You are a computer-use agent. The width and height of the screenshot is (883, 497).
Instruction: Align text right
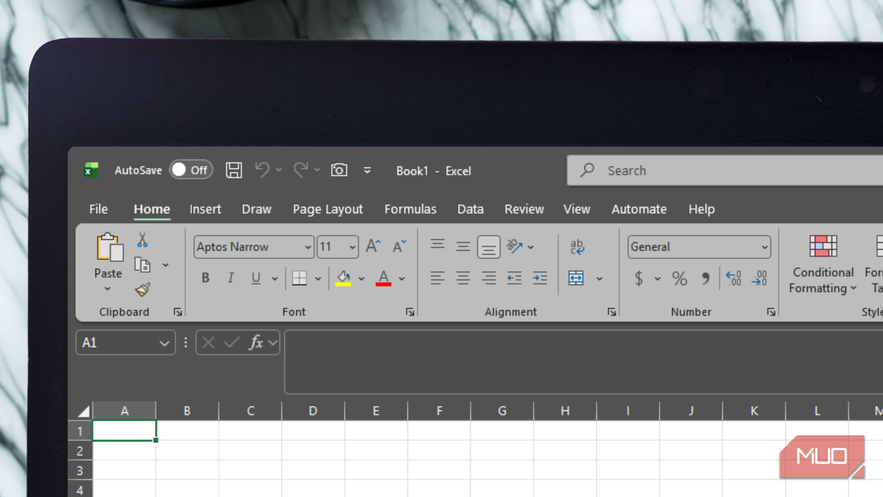[488, 278]
